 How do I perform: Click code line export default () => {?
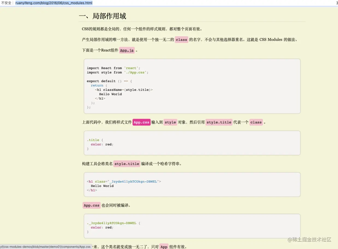coord(109,81)
